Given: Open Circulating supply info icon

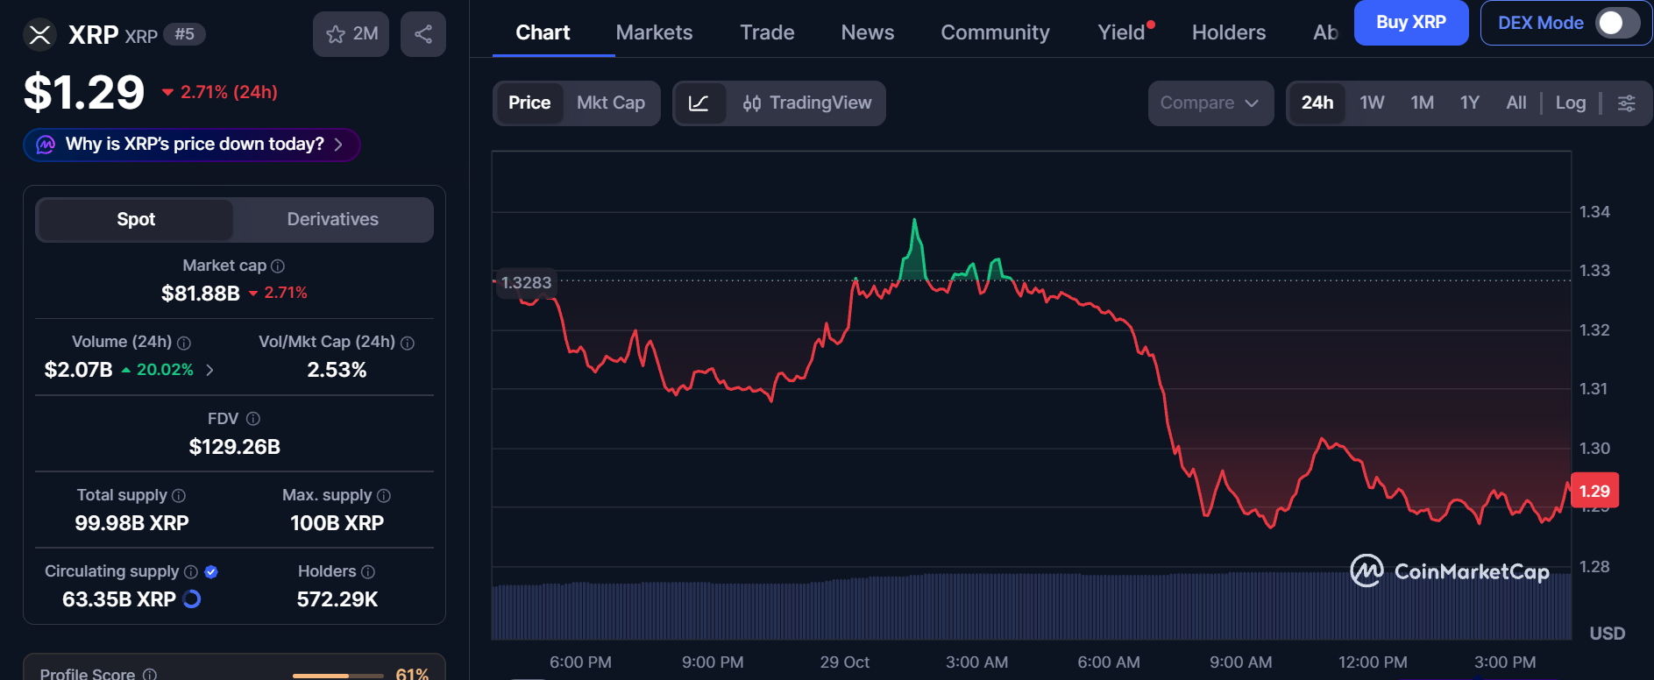Looking at the screenshot, I should [191, 572].
